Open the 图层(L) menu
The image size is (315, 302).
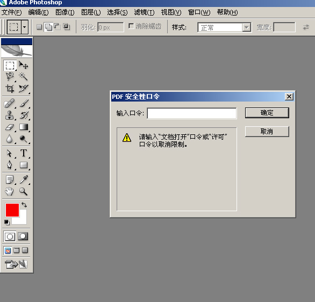tap(91, 12)
